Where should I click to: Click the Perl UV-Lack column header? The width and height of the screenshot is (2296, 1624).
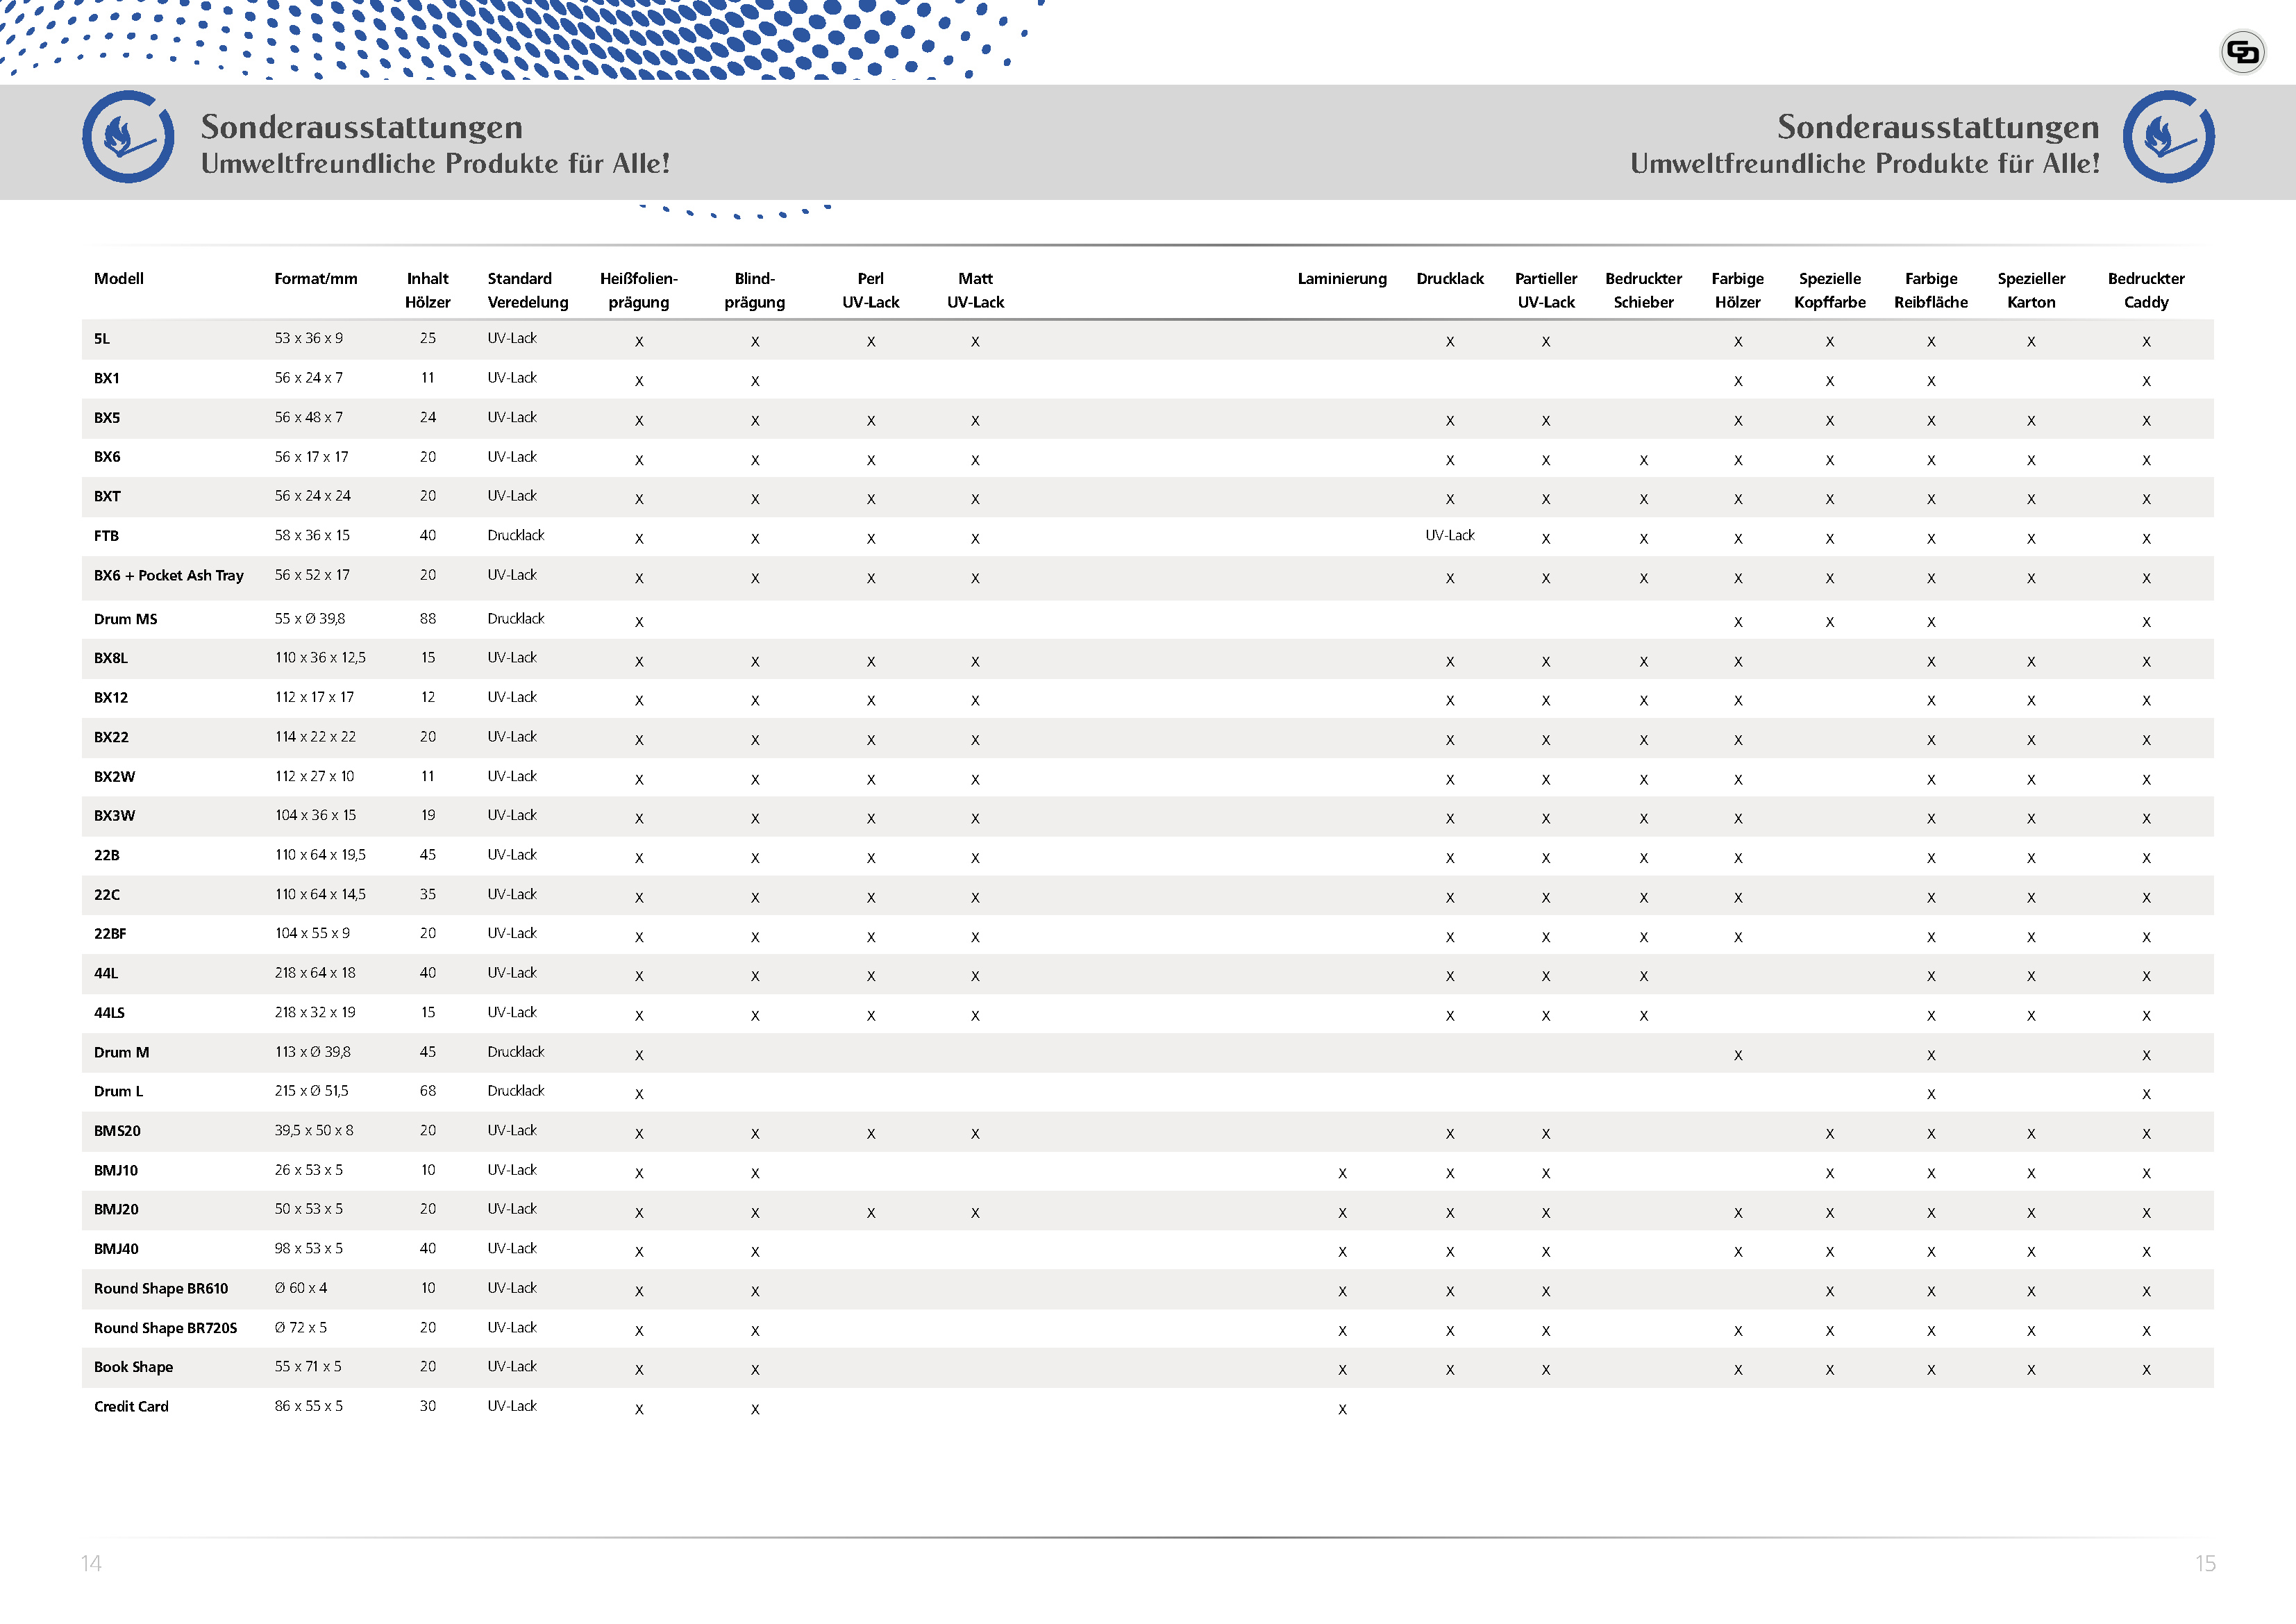pos(871,290)
